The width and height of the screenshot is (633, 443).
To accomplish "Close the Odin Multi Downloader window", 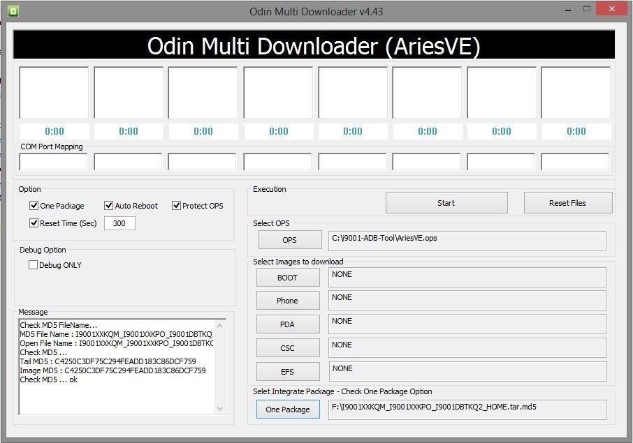I will pyautogui.click(x=611, y=9).
